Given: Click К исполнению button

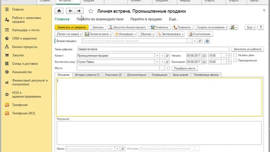Looking at the screenshot, I should (200, 34).
